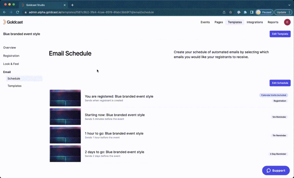Open the Starting now email thumbnail
The height and width of the screenshot is (178, 294).
65,117
